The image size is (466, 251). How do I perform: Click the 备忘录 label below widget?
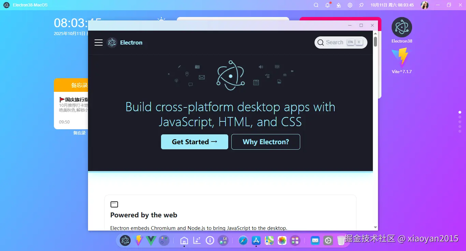(79, 133)
